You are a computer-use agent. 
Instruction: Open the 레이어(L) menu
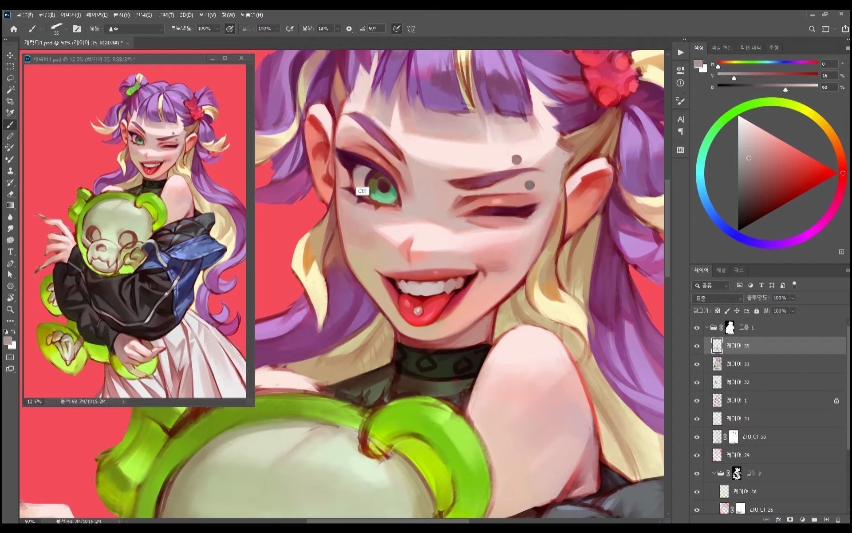coord(96,15)
